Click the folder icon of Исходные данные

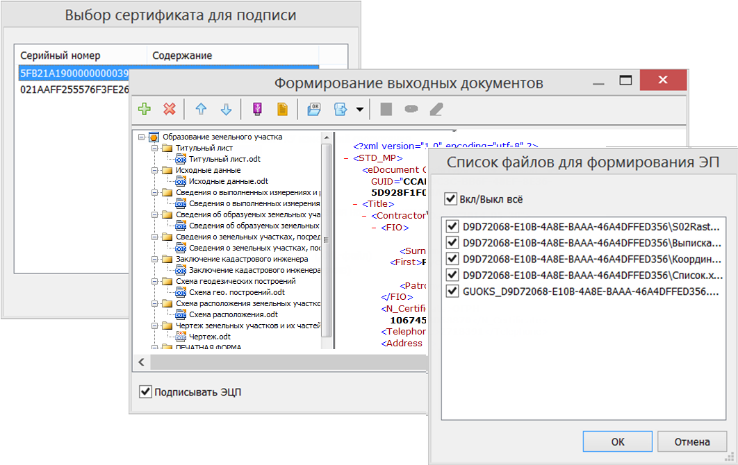pyautogui.click(x=167, y=170)
